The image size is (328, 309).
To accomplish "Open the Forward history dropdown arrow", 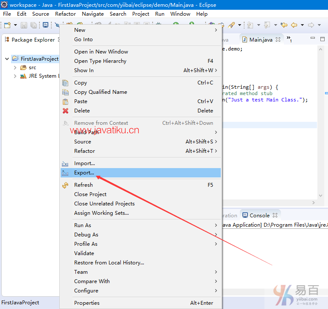I will [319, 25].
